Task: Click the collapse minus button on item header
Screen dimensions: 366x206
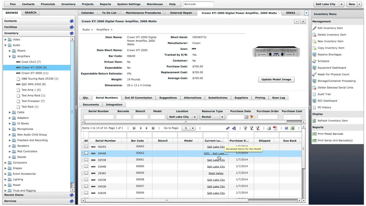Action: coord(297,21)
